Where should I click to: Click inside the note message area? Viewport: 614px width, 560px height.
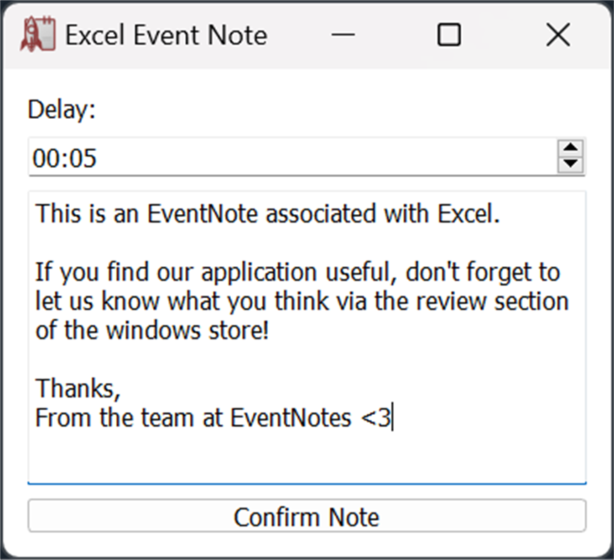coord(306,334)
